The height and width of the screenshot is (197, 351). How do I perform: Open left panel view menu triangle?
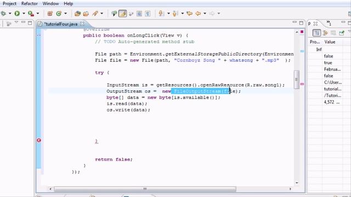pos(16,22)
